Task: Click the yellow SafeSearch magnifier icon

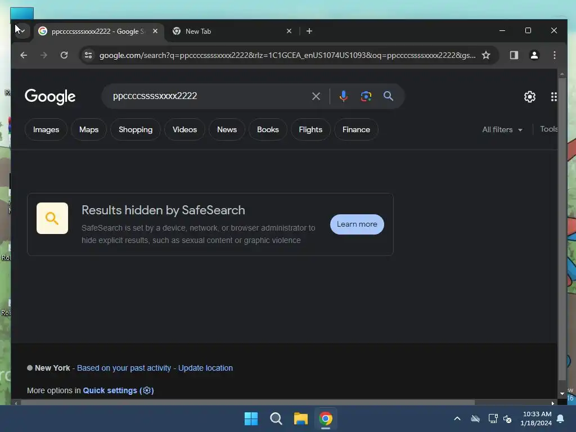Action: tap(52, 218)
